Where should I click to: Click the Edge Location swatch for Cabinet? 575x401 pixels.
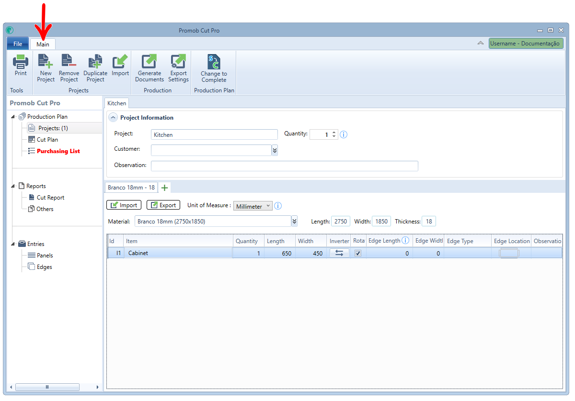509,254
